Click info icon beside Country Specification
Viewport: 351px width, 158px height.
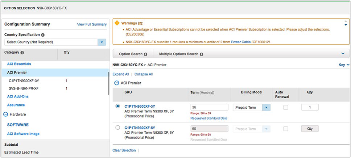tap(43, 35)
